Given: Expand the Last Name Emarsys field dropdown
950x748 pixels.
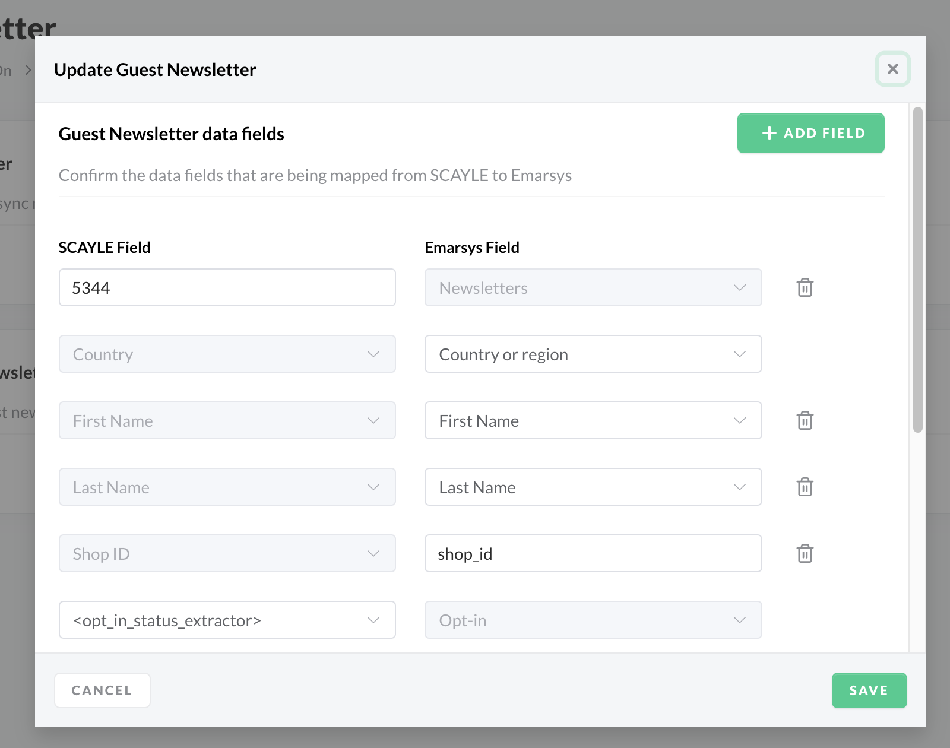Looking at the screenshot, I should (593, 487).
